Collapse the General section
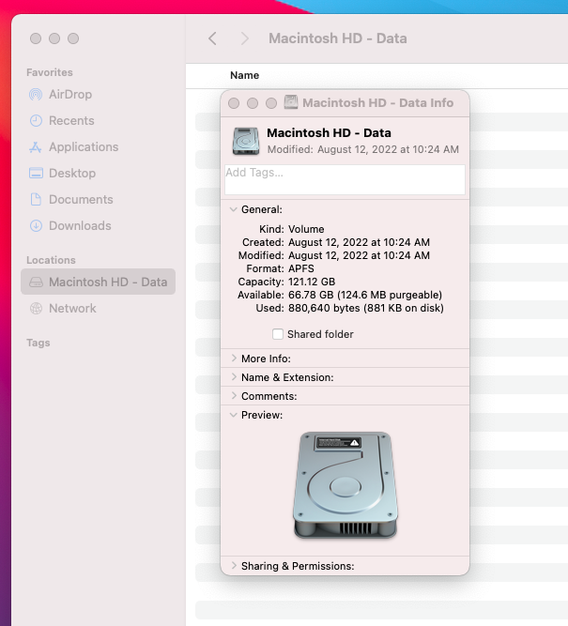Image resolution: width=568 pixels, height=626 pixels. coord(234,209)
